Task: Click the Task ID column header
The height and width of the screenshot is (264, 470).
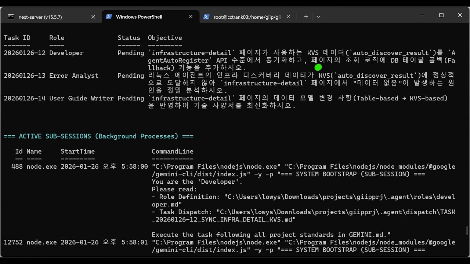Action: [17, 38]
